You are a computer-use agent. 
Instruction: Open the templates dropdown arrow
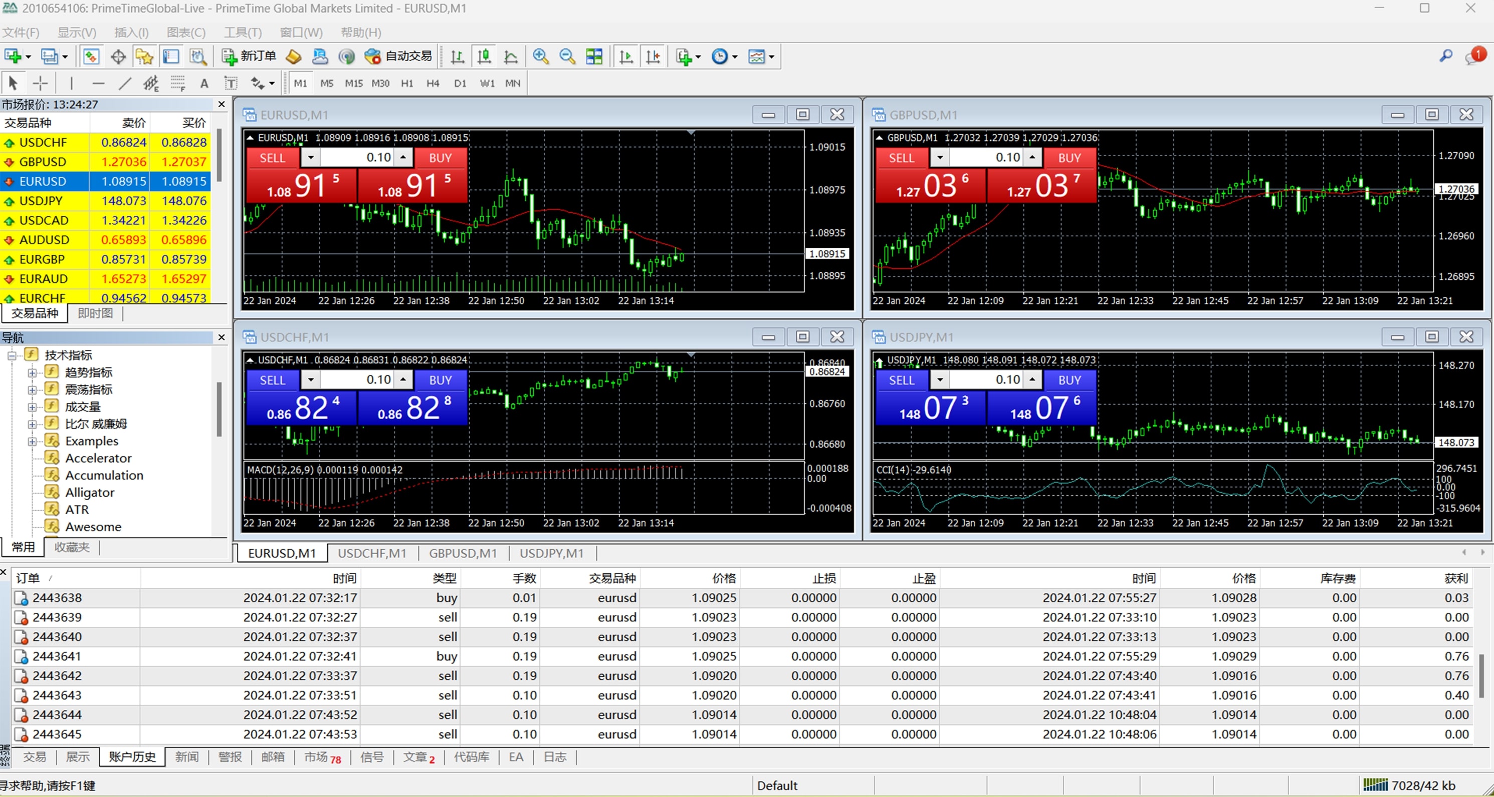point(771,57)
